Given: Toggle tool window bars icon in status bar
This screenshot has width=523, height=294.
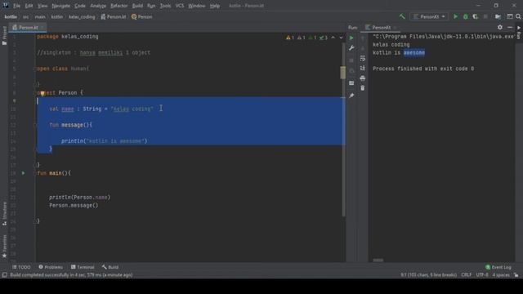Looking at the screenshot, I should (4, 275).
